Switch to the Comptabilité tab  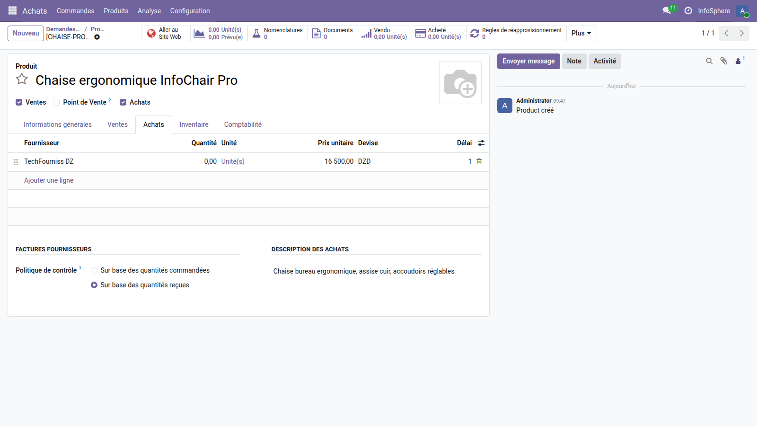pyautogui.click(x=243, y=124)
